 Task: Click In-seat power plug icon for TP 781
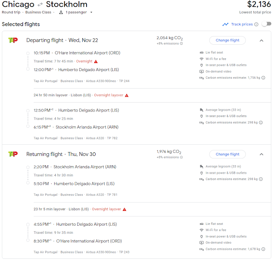coord(201,173)
